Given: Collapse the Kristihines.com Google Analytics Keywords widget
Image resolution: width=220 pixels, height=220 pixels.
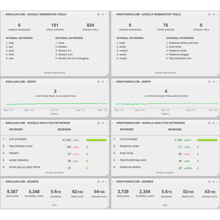Looking at the screenshot, I should coord(113,123).
